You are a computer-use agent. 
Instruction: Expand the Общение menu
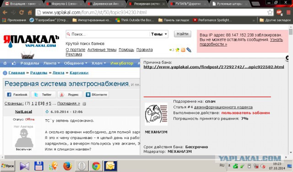click(76, 63)
